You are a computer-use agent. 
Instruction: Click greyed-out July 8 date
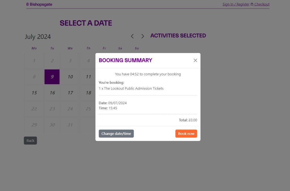point(34,77)
